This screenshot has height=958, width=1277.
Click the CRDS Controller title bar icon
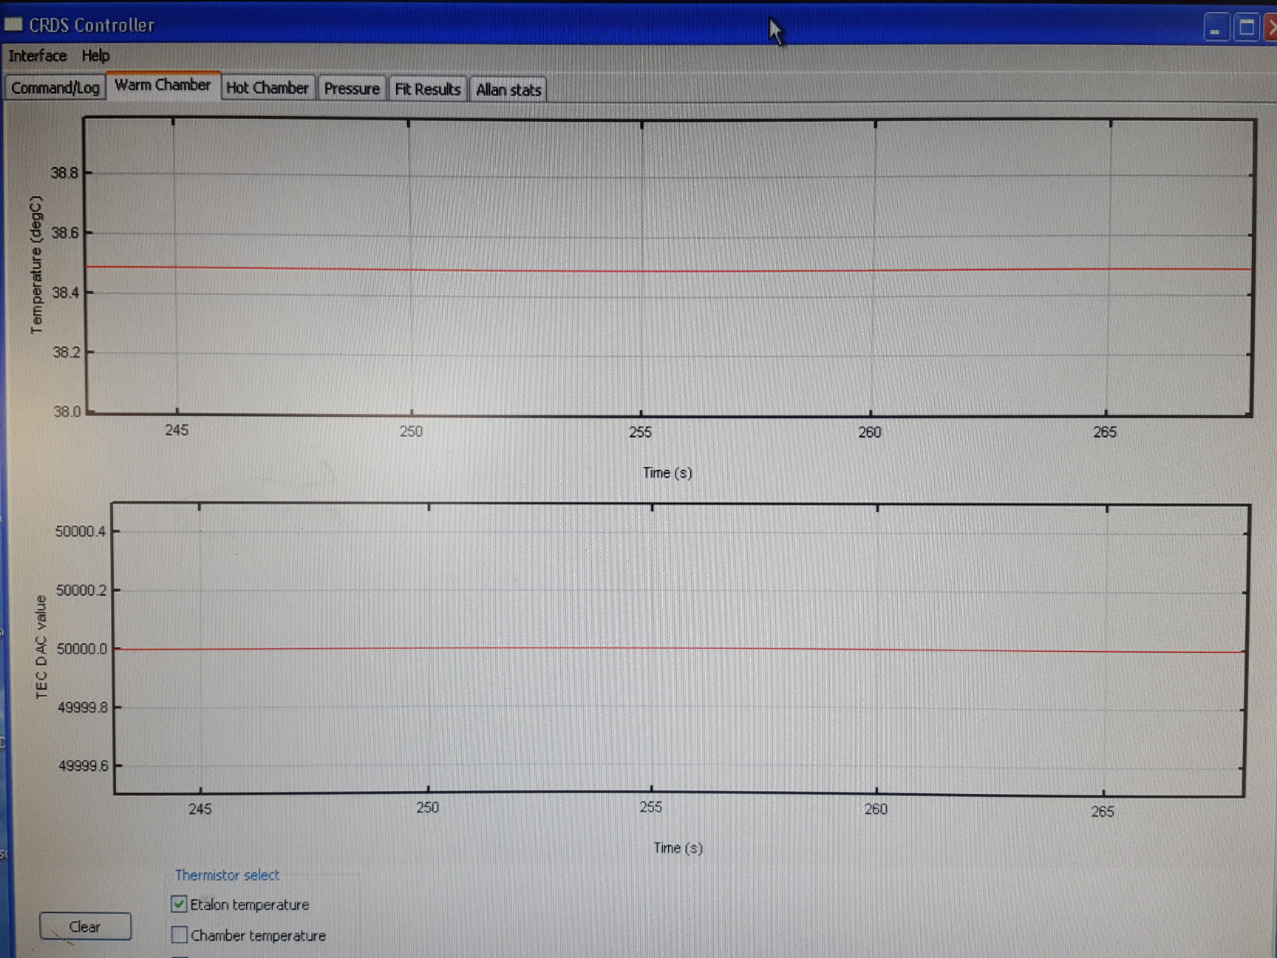click(13, 24)
